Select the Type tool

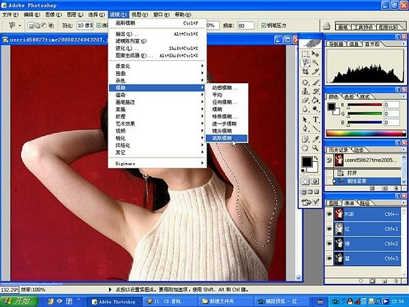pos(316,119)
